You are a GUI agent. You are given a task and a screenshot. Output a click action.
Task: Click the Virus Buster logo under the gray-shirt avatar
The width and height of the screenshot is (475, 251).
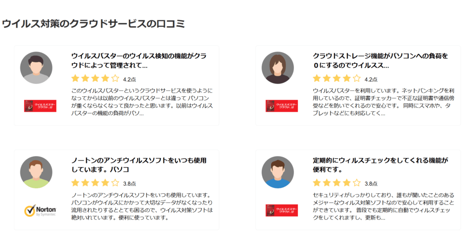coord(40,106)
